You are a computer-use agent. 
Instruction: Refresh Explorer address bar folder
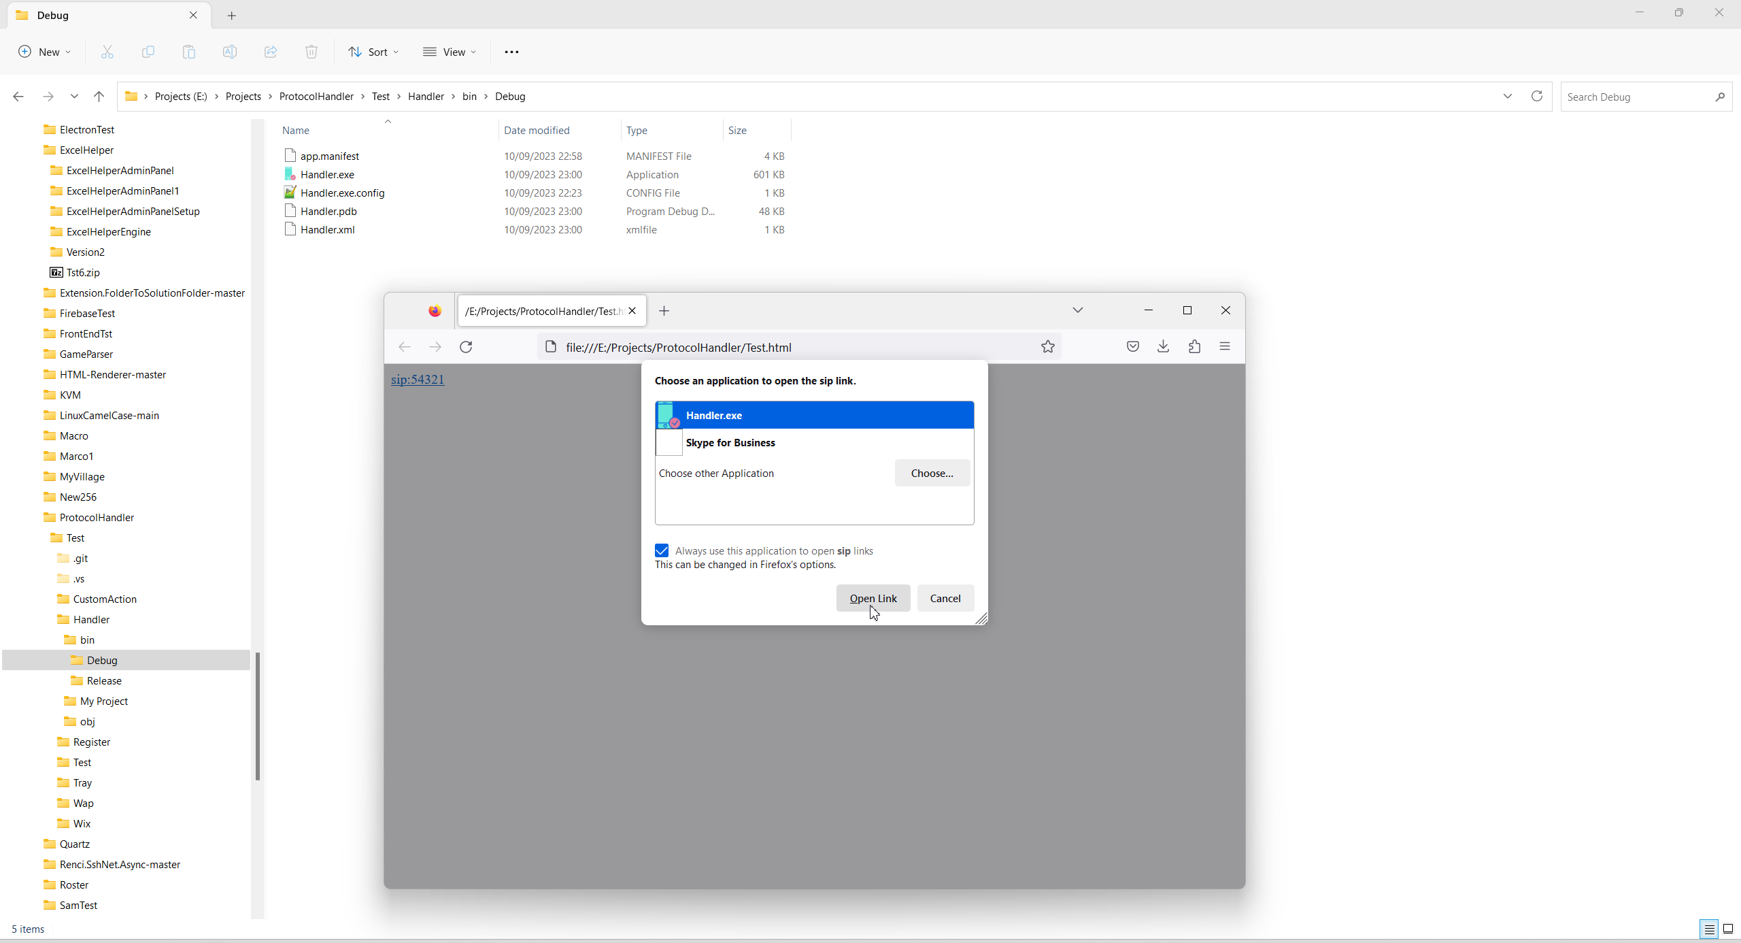(1536, 96)
